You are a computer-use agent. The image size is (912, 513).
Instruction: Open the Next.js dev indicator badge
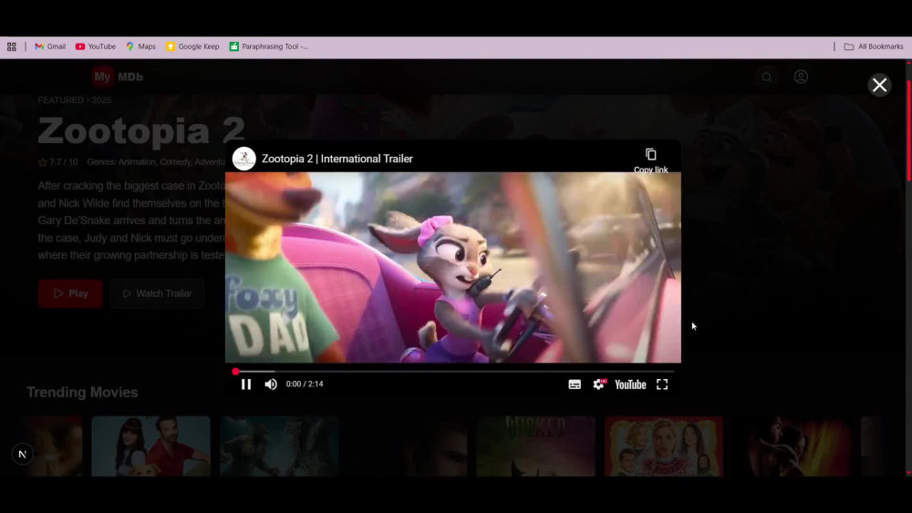click(x=22, y=454)
